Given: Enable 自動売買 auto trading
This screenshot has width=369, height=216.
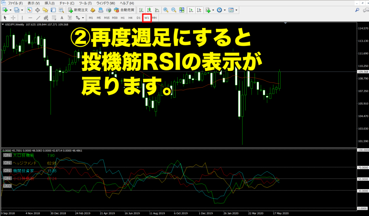Looking at the screenshot, I should point(124,10).
